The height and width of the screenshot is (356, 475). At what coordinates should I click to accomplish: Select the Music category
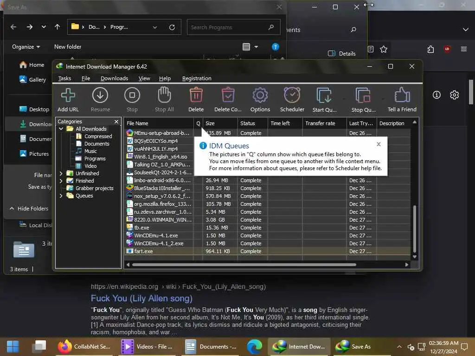(x=90, y=151)
